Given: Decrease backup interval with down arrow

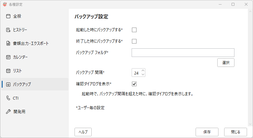Looking at the screenshot, I should [143, 74].
